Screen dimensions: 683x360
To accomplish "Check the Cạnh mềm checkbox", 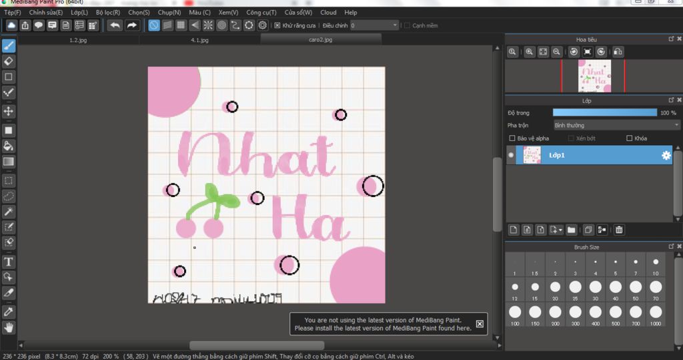I will click(x=408, y=26).
